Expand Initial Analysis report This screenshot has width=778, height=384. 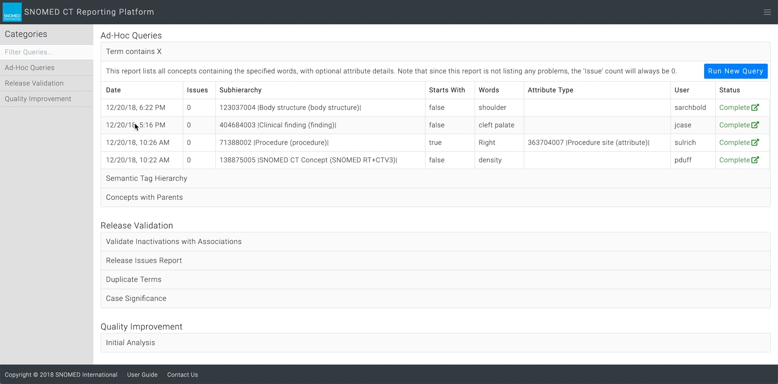436,343
